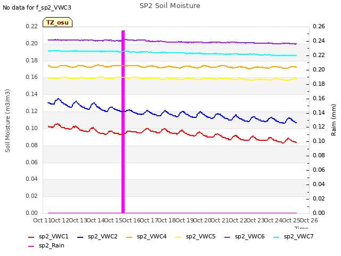Click the 0.06 left axis tick label
The height and width of the screenshot is (256, 341).
pos(32,162)
